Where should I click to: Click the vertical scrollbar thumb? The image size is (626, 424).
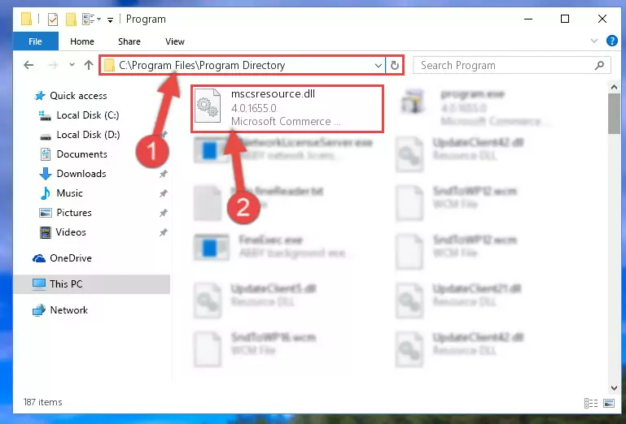[614, 114]
